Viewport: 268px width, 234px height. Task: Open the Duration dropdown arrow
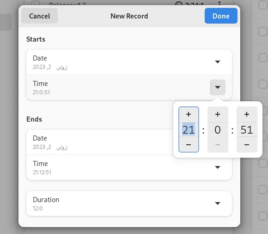(218, 203)
